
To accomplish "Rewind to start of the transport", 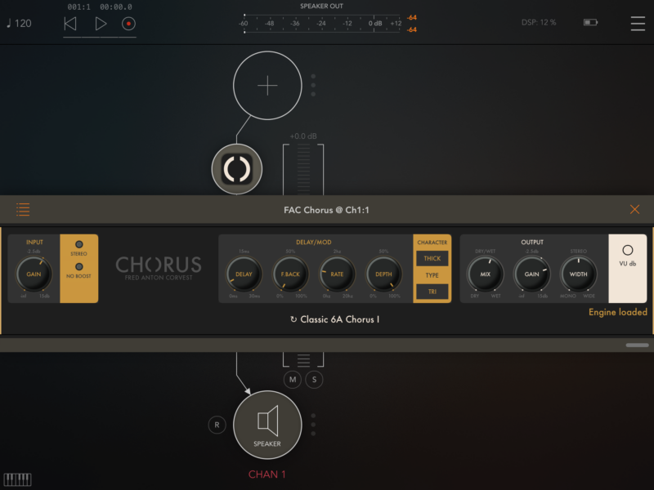I will [x=70, y=24].
